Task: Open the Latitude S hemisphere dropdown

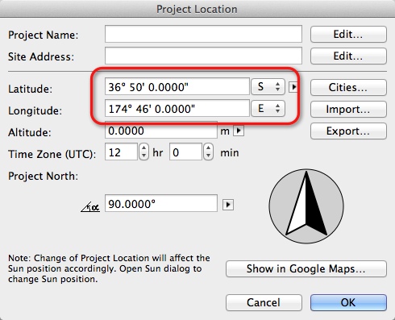Action: (268, 86)
